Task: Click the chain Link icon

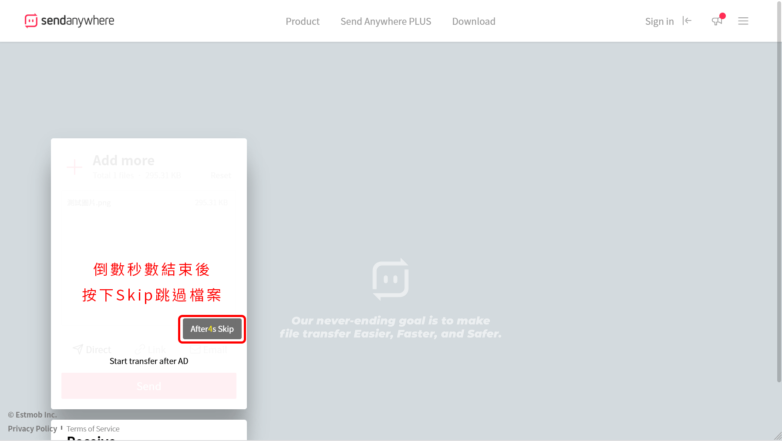Action: click(x=140, y=349)
